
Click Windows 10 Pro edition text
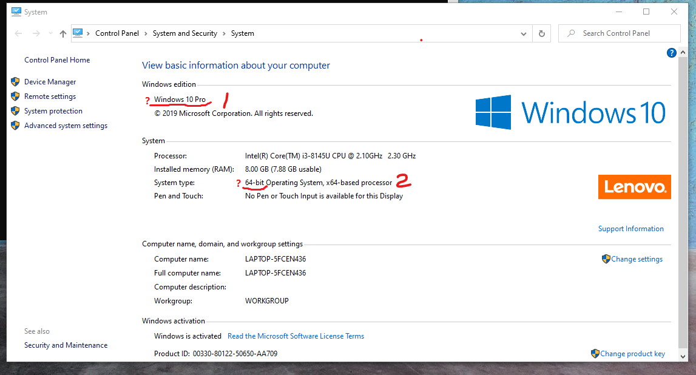click(180, 100)
